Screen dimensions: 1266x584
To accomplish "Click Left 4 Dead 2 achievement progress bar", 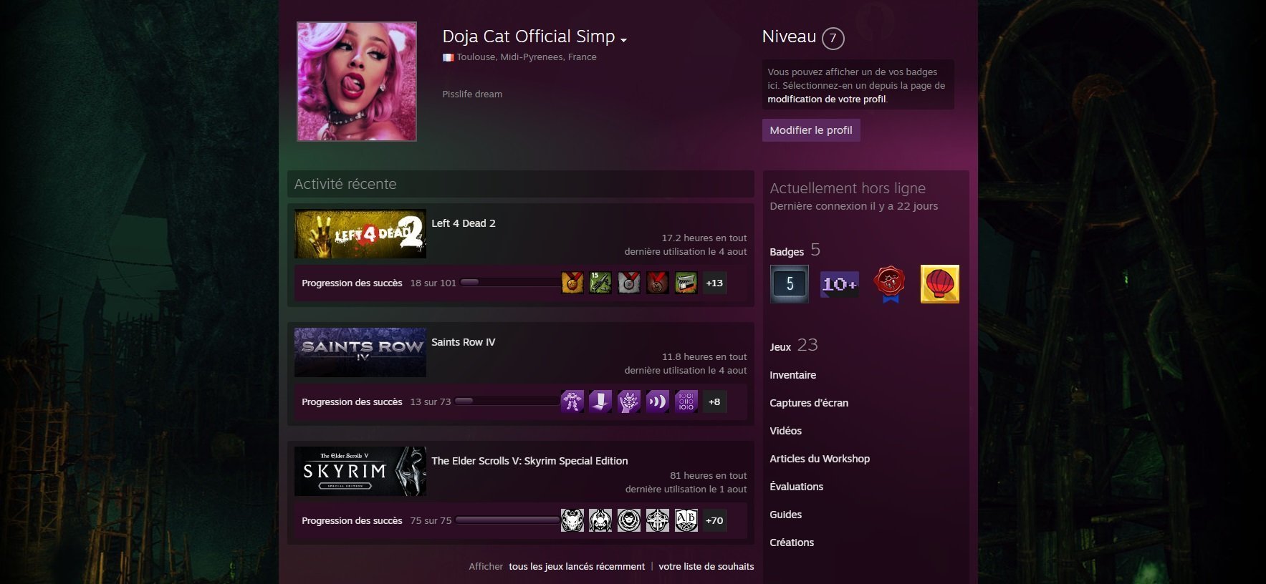I will 510,283.
